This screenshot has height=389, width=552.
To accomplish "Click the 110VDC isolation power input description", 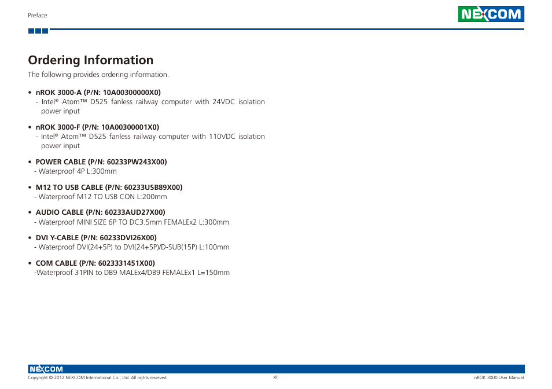I will click(x=150, y=141).
